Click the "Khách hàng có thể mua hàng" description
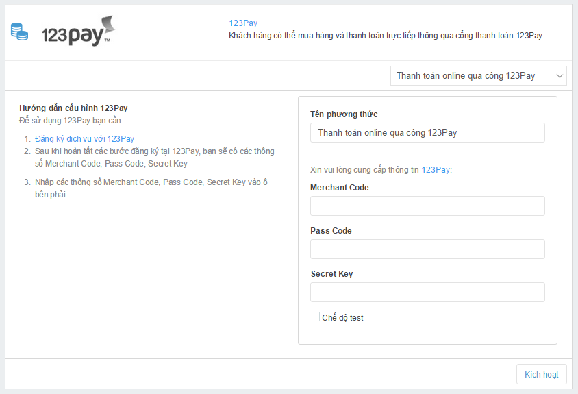The width and height of the screenshot is (578, 394). (x=385, y=36)
